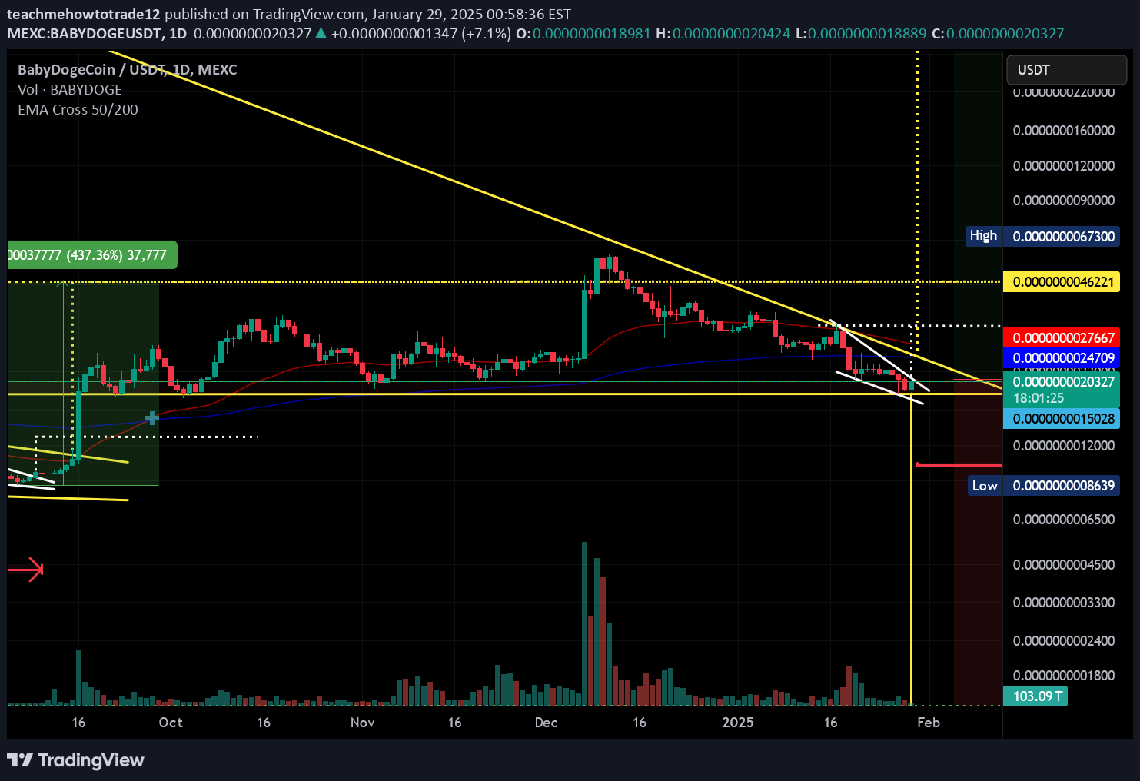Click the green 0.0000000020327 current price label
Image resolution: width=1140 pixels, height=781 pixels.
[x=1063, y=381]
